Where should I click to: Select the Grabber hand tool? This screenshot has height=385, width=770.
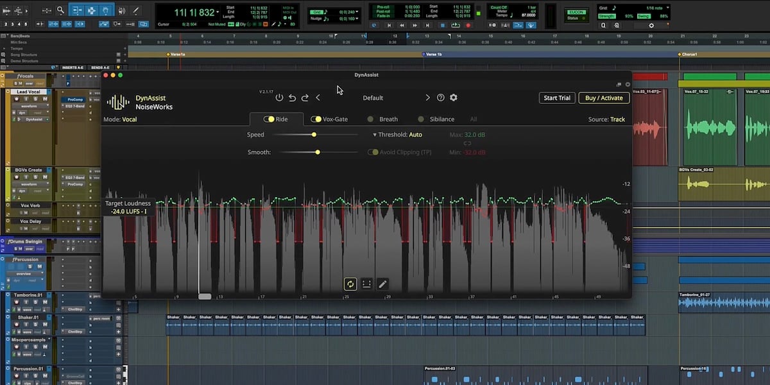click(x=107, y=10)
